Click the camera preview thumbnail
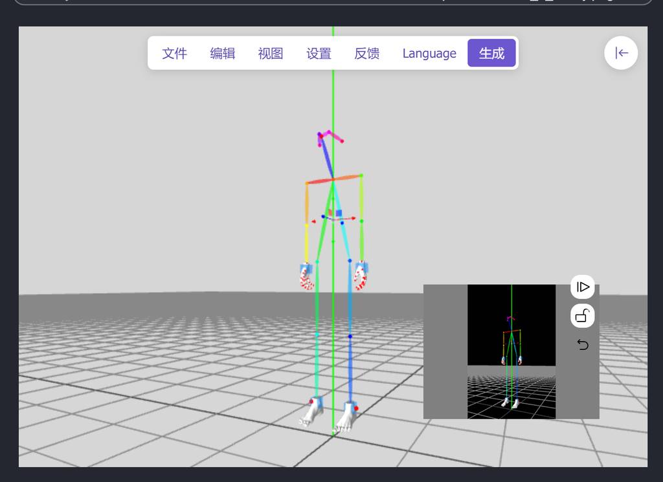 tap(511, 351)
